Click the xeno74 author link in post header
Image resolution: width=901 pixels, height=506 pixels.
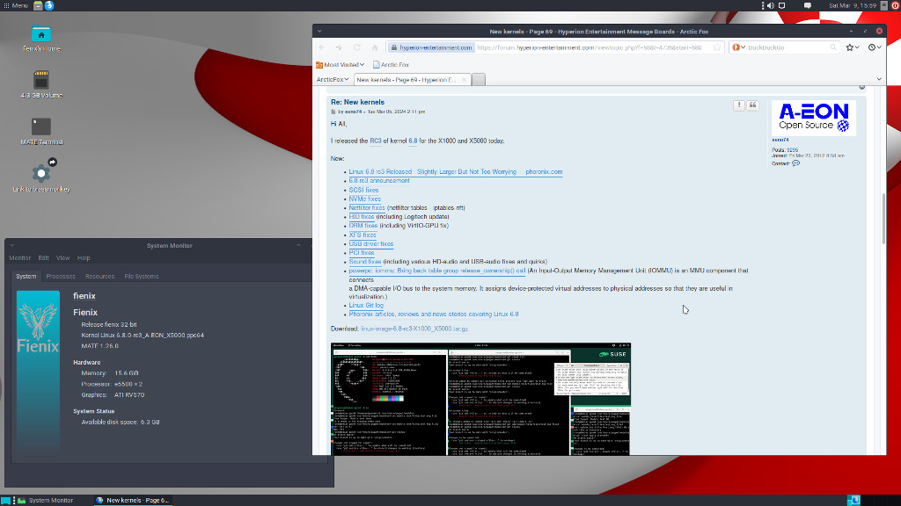point(354,112)
